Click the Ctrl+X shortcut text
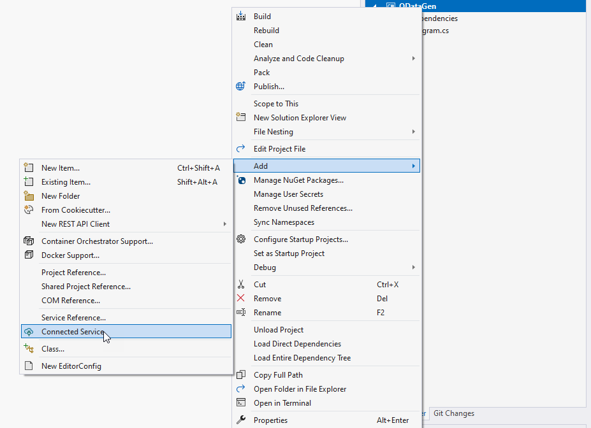591x428 pixels. 388,285
